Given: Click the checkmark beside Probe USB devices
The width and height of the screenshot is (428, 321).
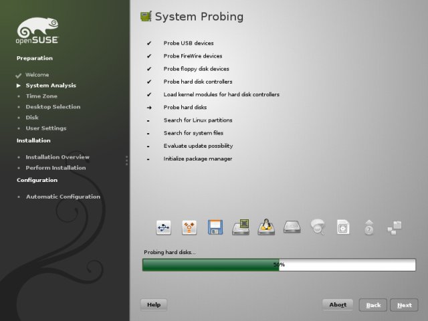Looking at the screenshot, I should tap(149, 43).
